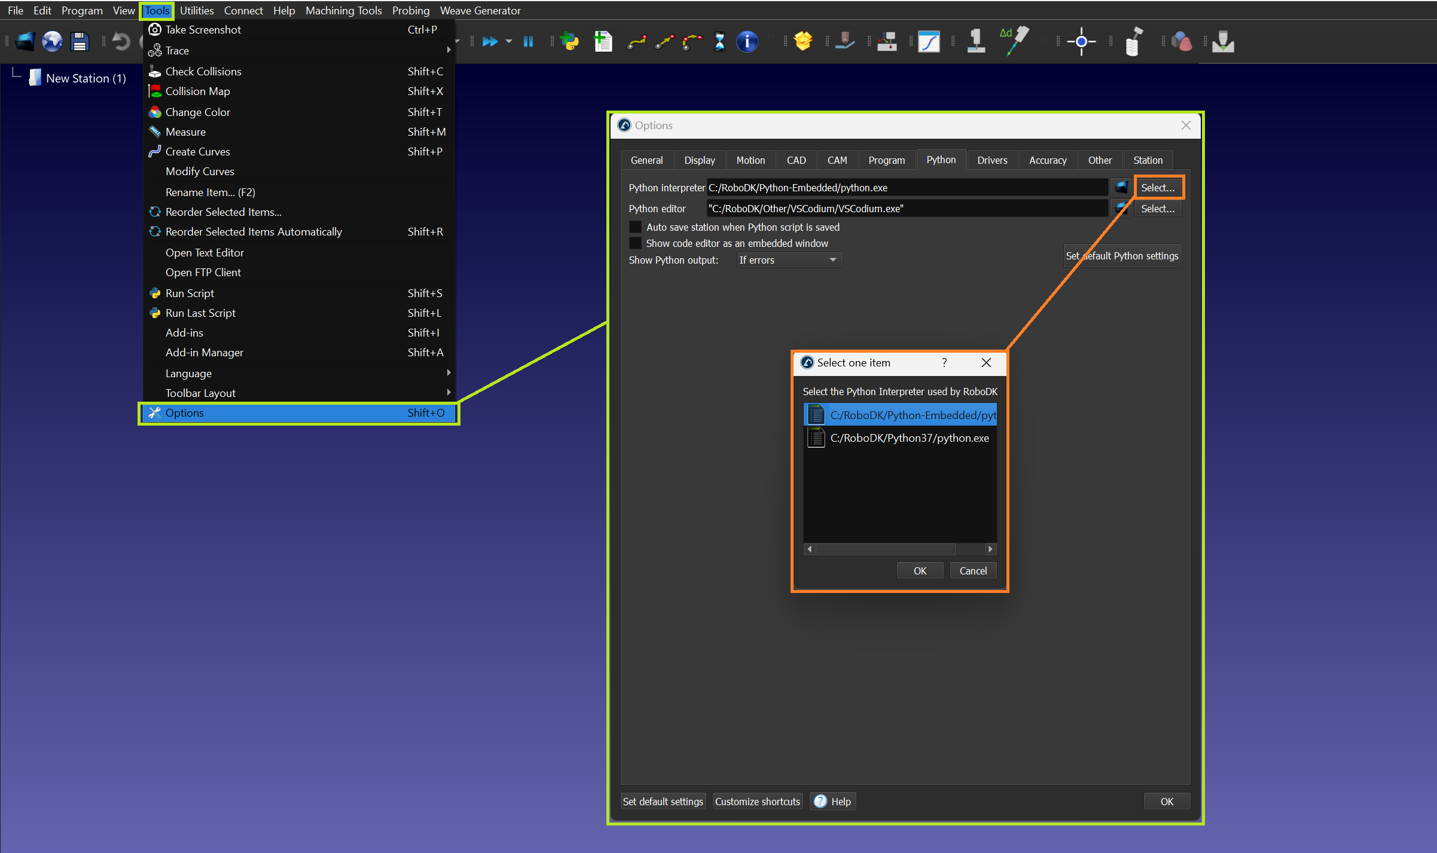Click the Save station floppy icon
This screenshot has width=1437, height=853.
(x=80, y=42)
